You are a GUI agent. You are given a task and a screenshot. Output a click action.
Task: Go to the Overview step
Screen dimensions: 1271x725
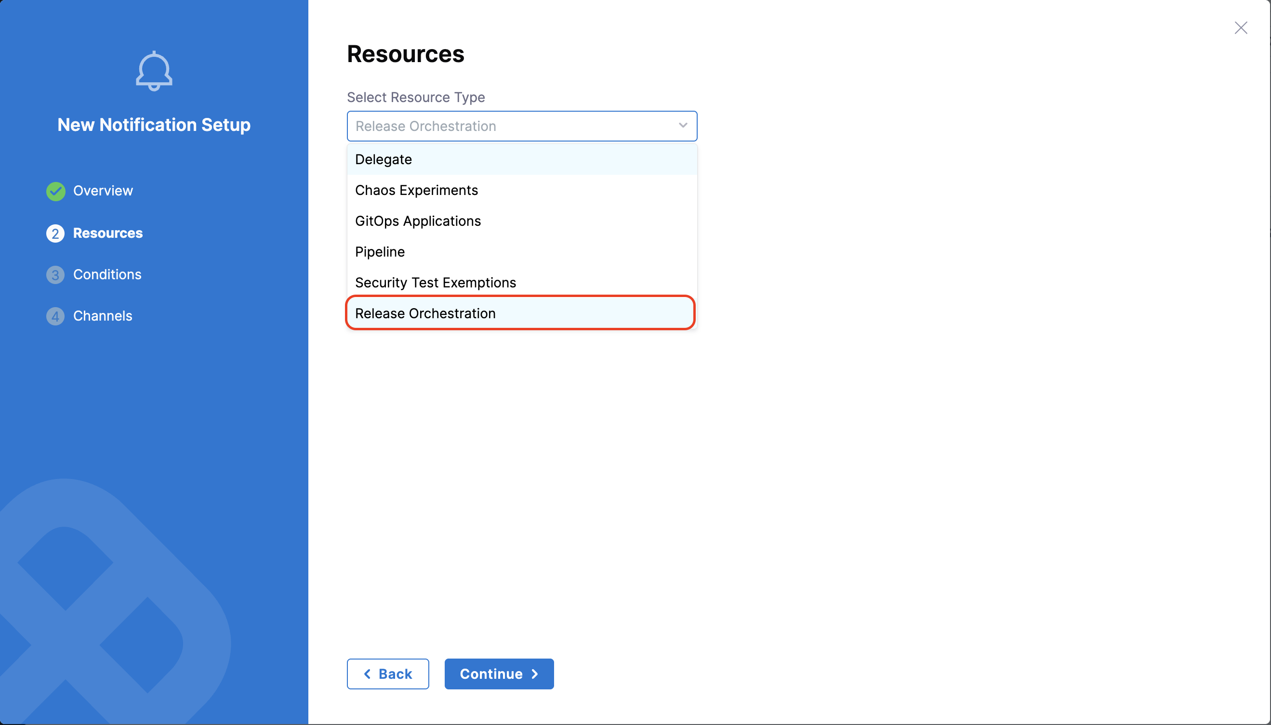coord(103,191)
